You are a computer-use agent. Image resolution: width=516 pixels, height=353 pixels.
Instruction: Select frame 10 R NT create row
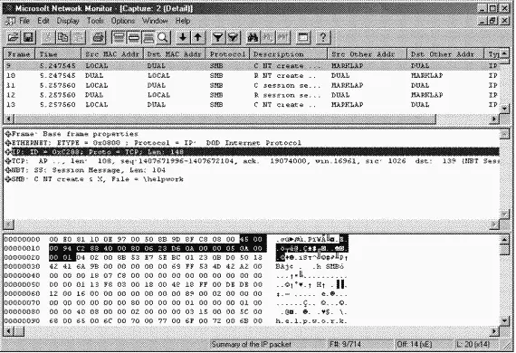[x=252, y=76]
